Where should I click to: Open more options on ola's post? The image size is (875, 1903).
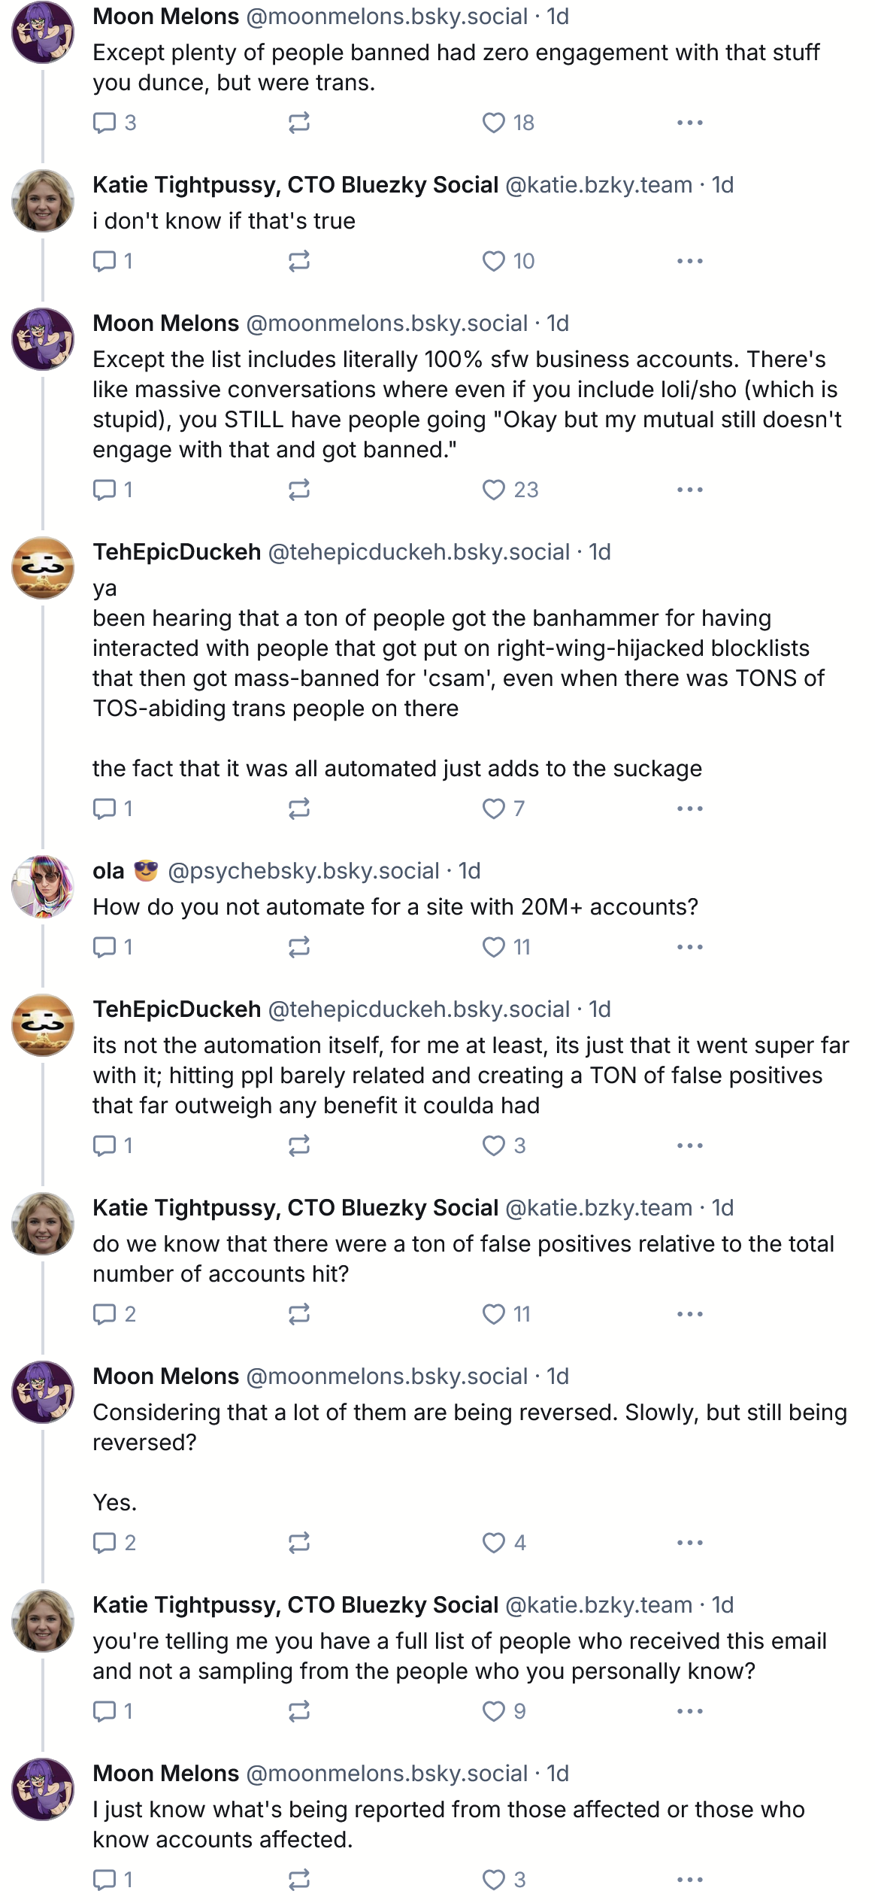689,947
